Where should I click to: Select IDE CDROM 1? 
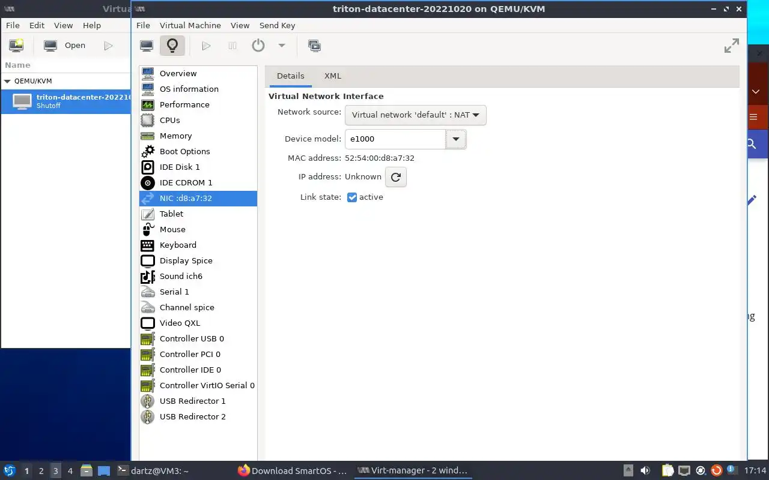[x=198, y=182]
